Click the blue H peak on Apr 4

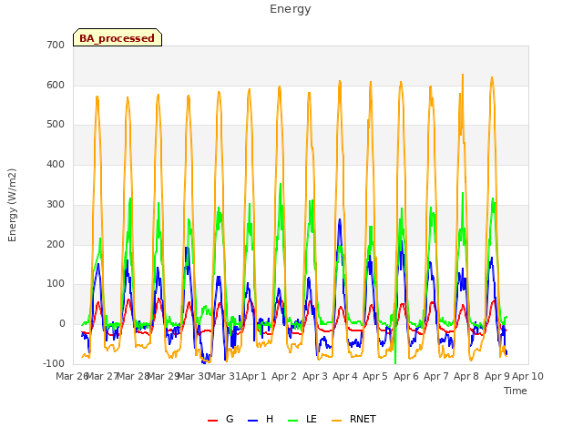tap(340, 220)
